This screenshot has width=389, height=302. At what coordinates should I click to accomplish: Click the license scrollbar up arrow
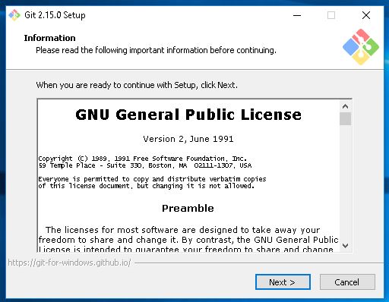(x=345, y=106)
